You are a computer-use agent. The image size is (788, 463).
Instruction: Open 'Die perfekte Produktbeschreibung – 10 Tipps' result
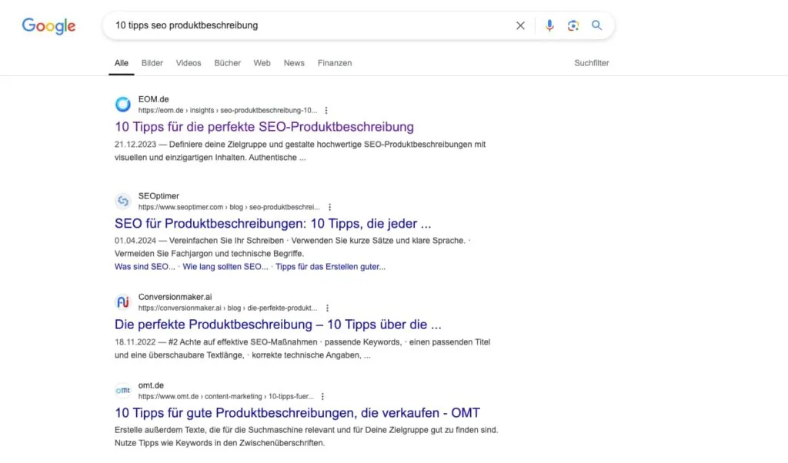tap(278, 325)
